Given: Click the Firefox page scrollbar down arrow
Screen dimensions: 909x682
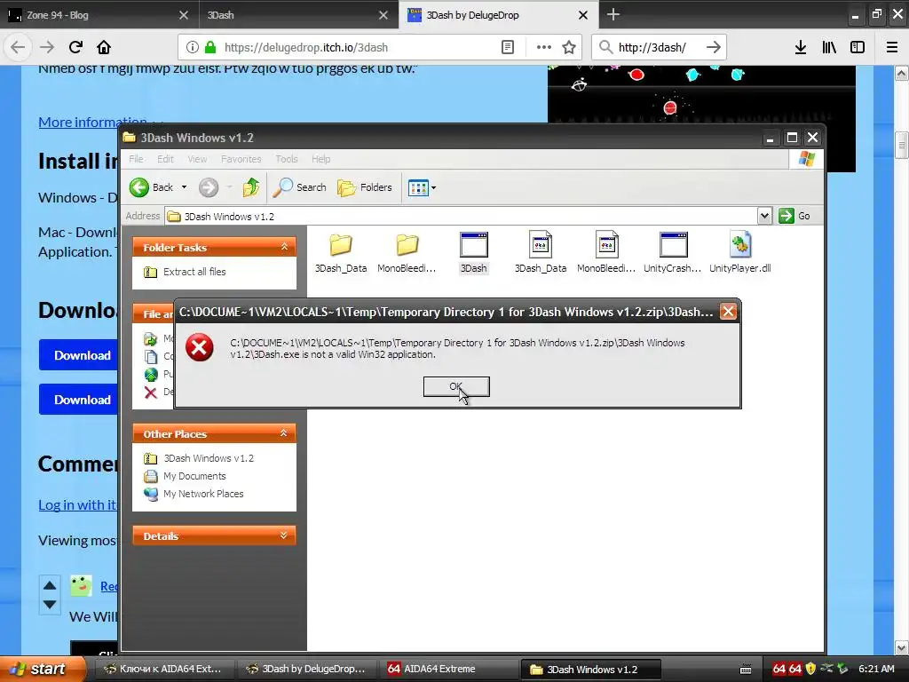Looking at the screenshot, I should (902, 646).
